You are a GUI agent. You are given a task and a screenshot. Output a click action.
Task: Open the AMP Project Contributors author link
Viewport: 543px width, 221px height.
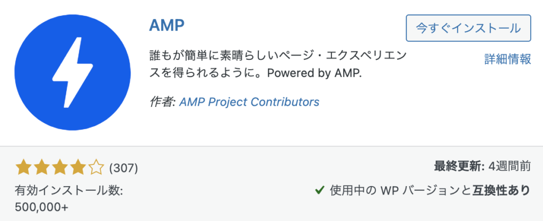pos(249,102)
